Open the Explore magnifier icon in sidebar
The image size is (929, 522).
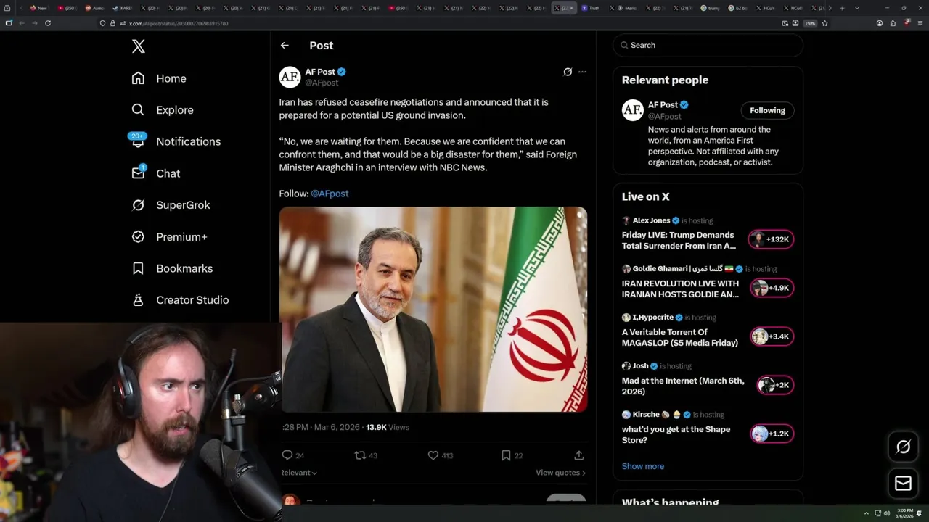138,110
